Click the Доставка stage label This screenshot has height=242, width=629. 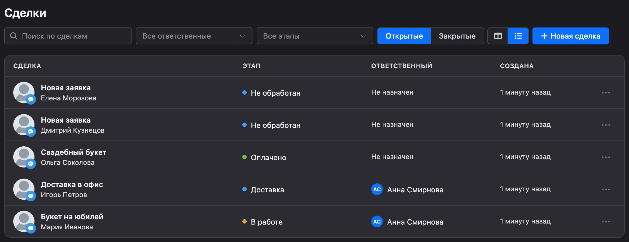click(267, 190)
